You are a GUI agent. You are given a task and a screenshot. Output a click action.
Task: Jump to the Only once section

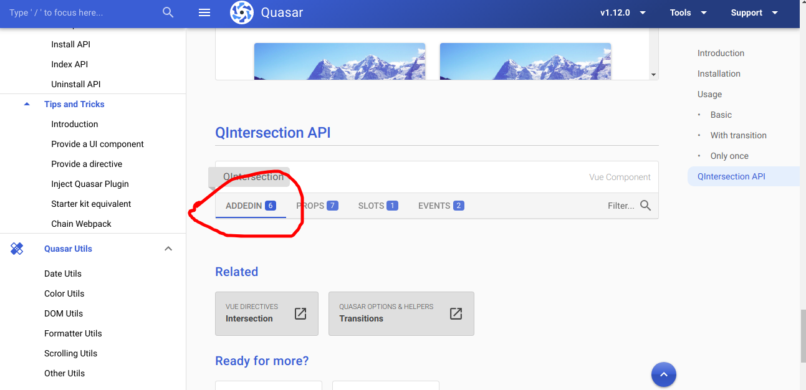click(728, 155)
